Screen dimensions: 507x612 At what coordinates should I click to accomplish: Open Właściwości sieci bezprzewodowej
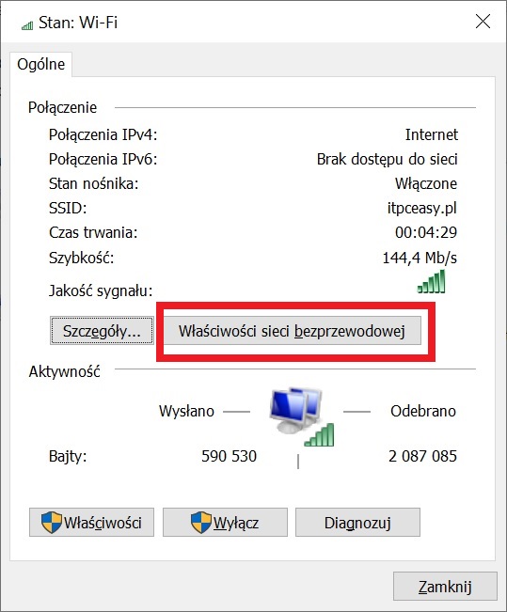[292, 331]
